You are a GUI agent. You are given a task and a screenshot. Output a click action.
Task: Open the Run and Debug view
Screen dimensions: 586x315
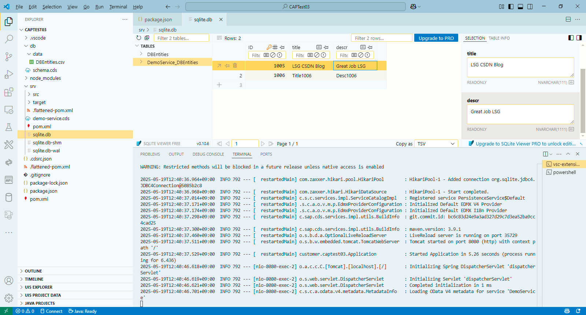tap(9, 74)
